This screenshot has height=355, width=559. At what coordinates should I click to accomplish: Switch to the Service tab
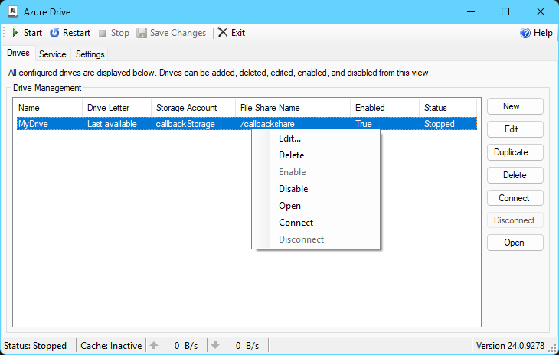click(52, 54)
